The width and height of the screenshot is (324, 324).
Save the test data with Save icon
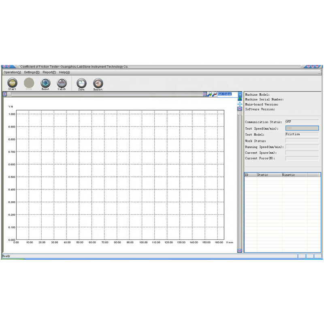81,83
